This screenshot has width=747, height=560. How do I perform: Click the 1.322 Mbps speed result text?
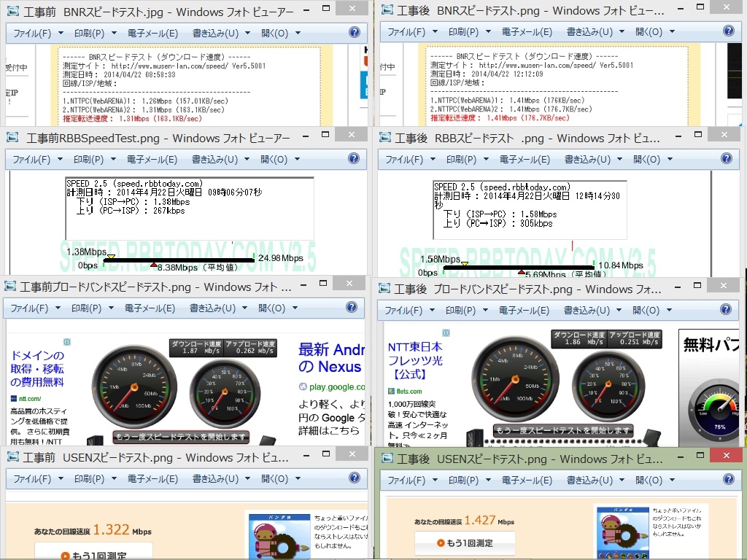click(123, 529)
